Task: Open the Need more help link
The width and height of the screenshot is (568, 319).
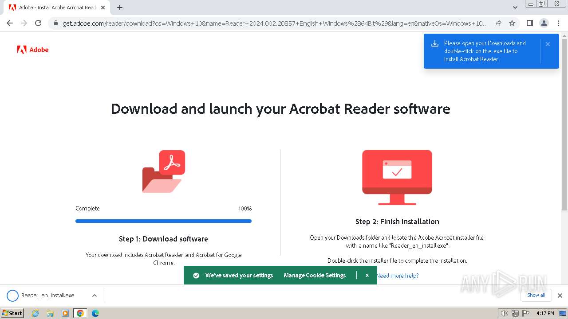Action: [397, 276]
